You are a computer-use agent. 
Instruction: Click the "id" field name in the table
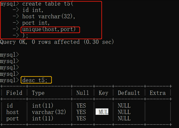[9, 105]
